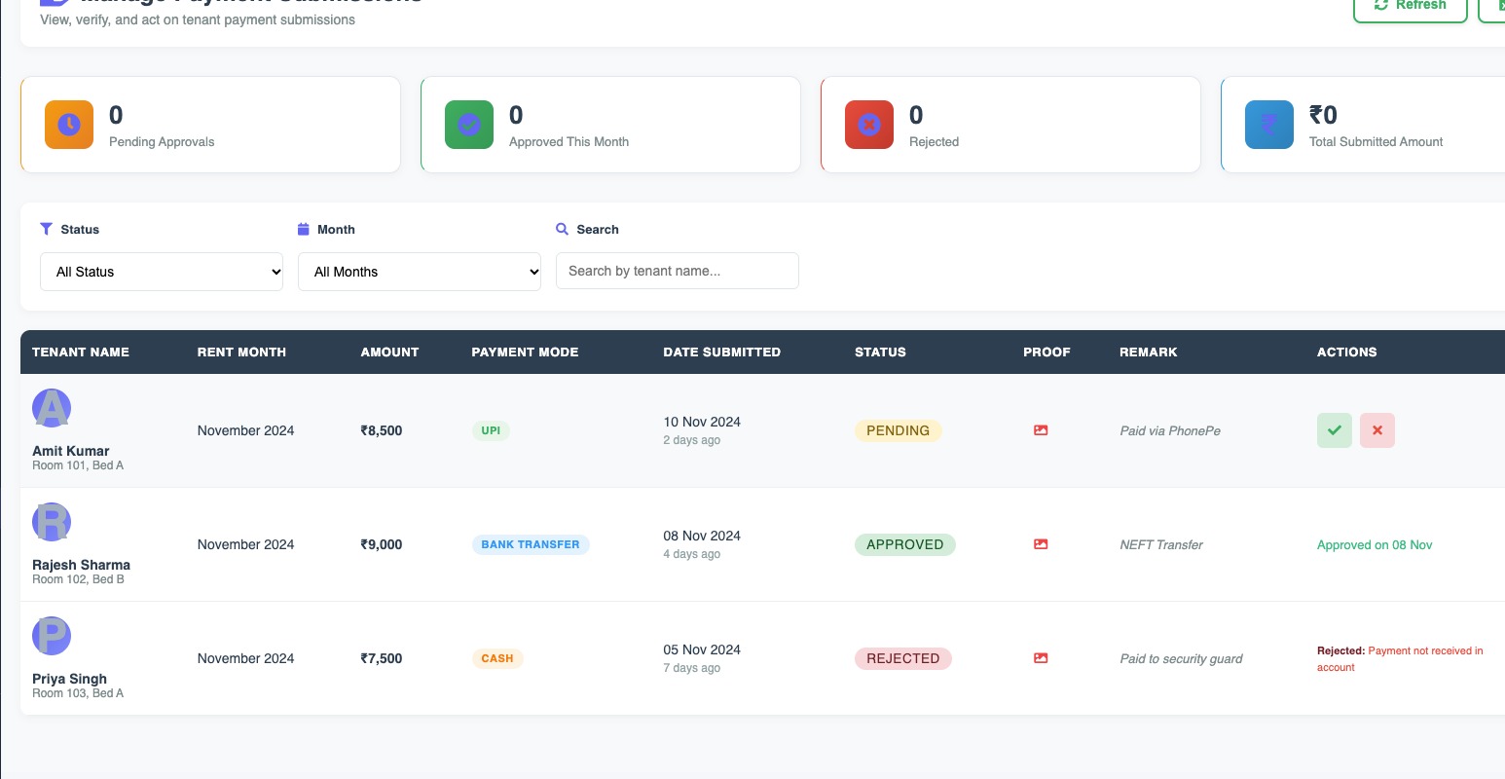View payment proof image for Amit Kumar

pos(1041,430)
